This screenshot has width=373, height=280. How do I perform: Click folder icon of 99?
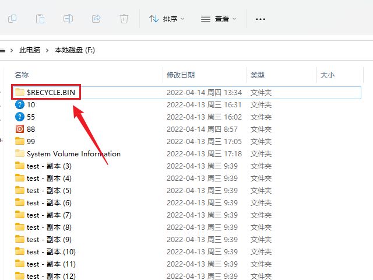tap(20, 141)
